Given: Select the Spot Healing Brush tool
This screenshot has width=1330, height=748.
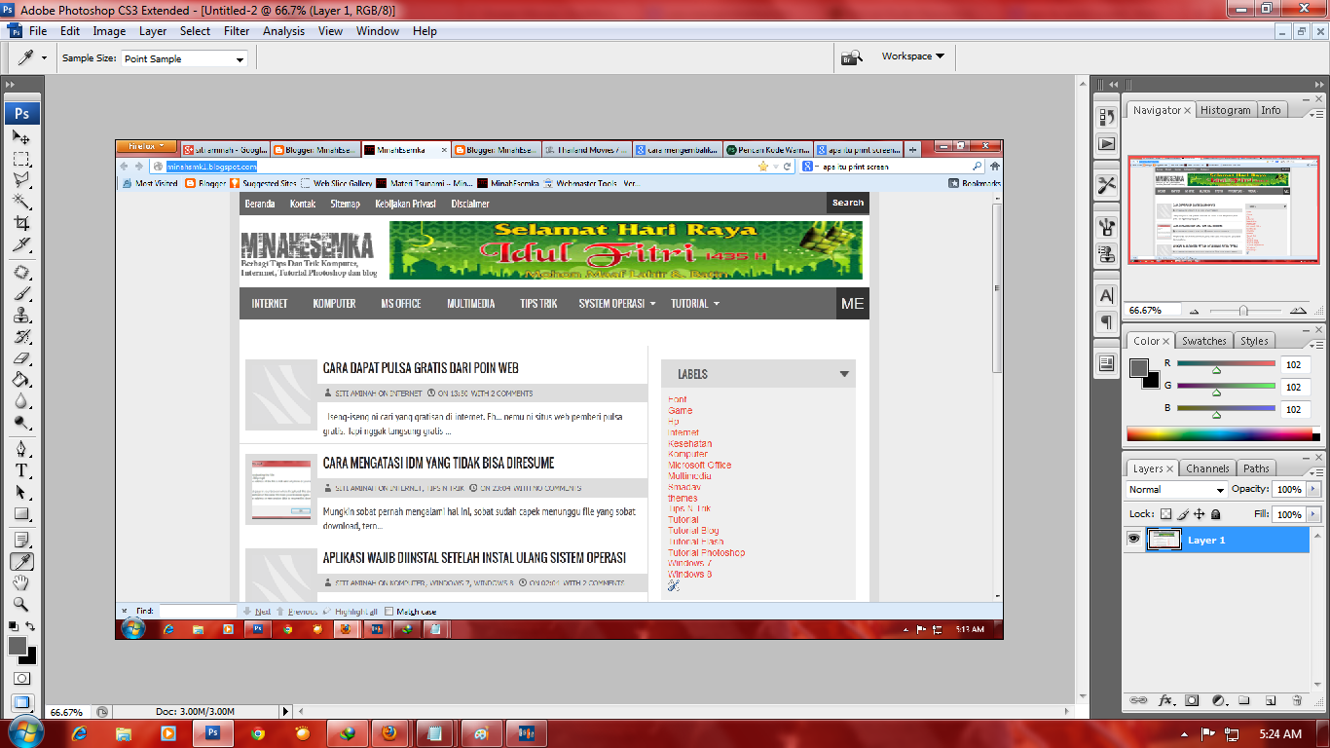Looking at the screenshot, I should pyautogui.click(x=21, y=273).
